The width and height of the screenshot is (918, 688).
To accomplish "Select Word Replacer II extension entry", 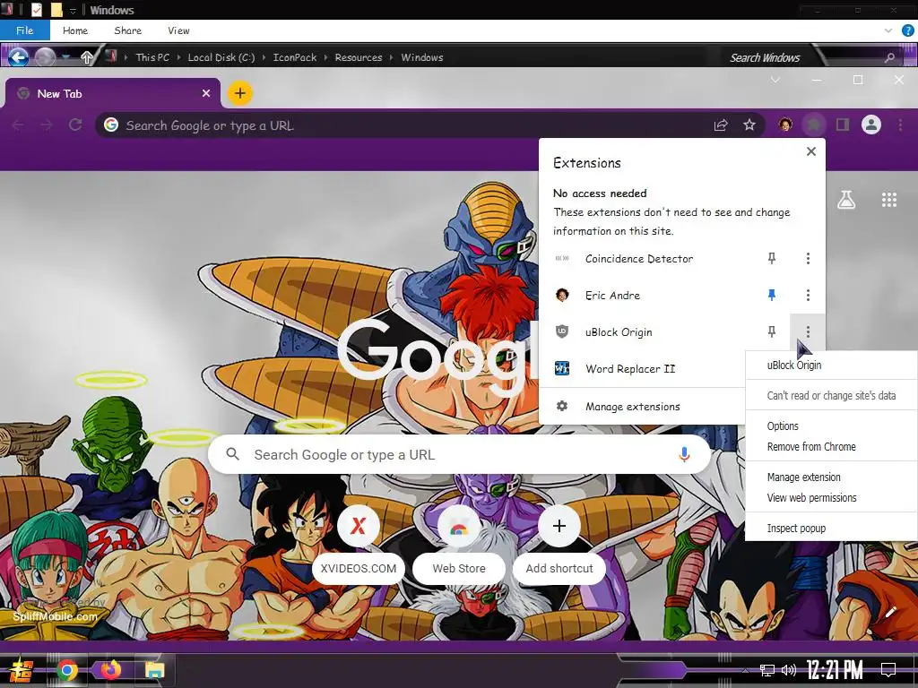I will pos(630,369).
